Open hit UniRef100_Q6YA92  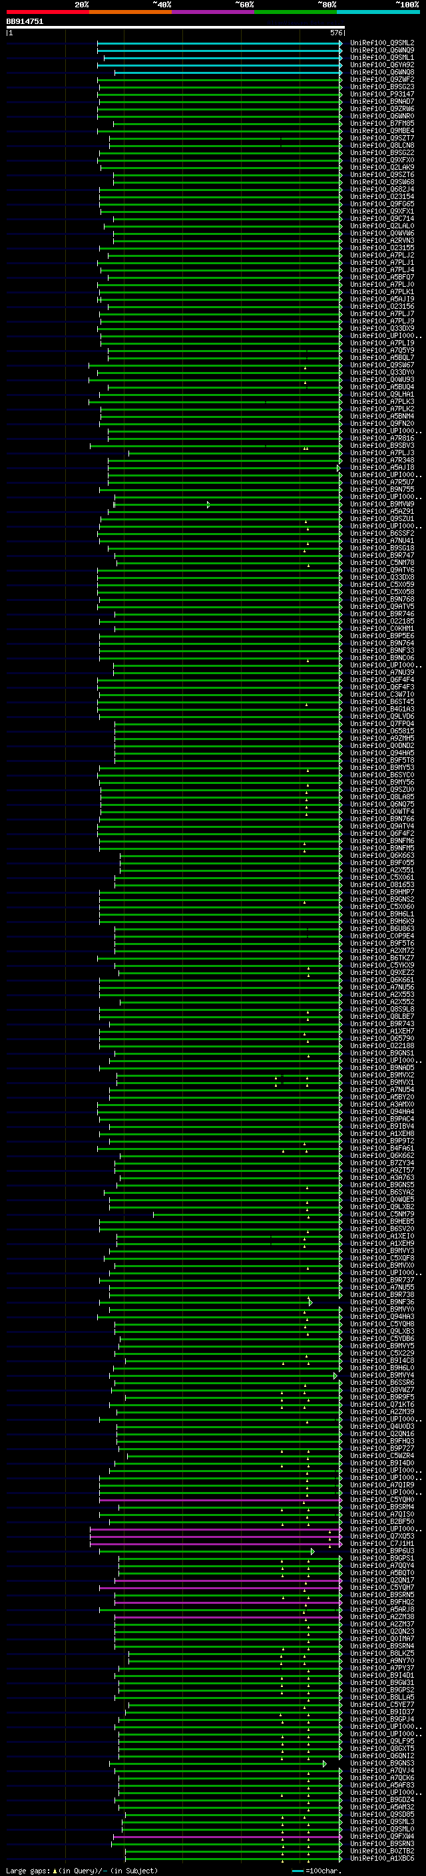pos(382,65)
